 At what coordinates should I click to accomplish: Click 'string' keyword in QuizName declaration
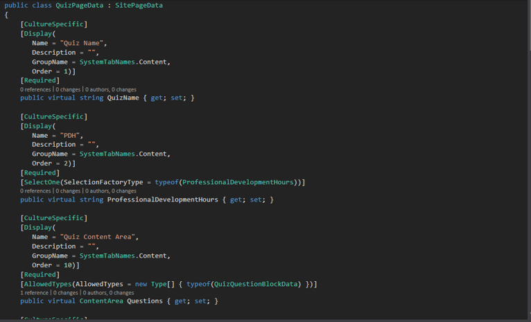click(92, 98)
